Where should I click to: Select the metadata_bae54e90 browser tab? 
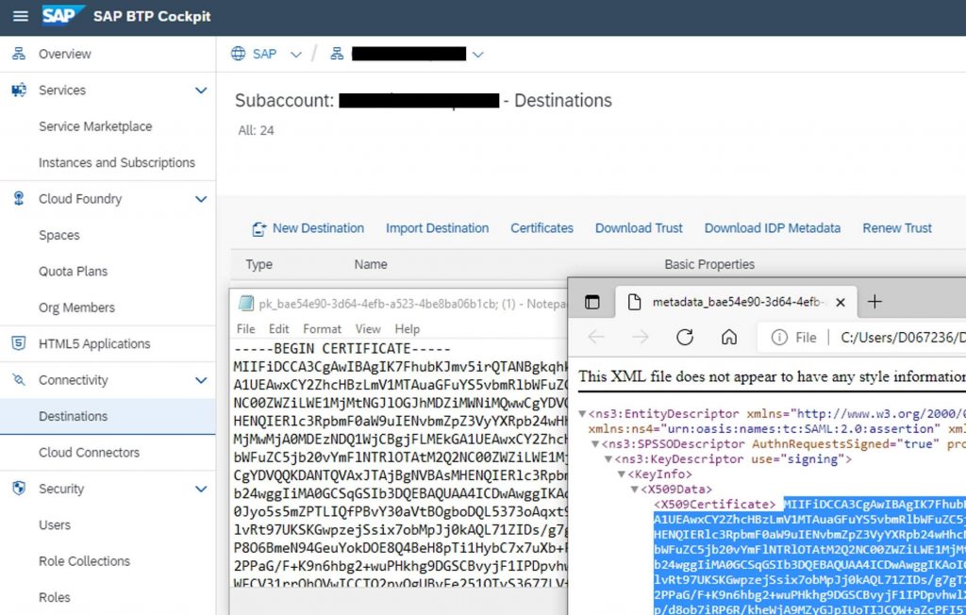(x=738, y=302)
